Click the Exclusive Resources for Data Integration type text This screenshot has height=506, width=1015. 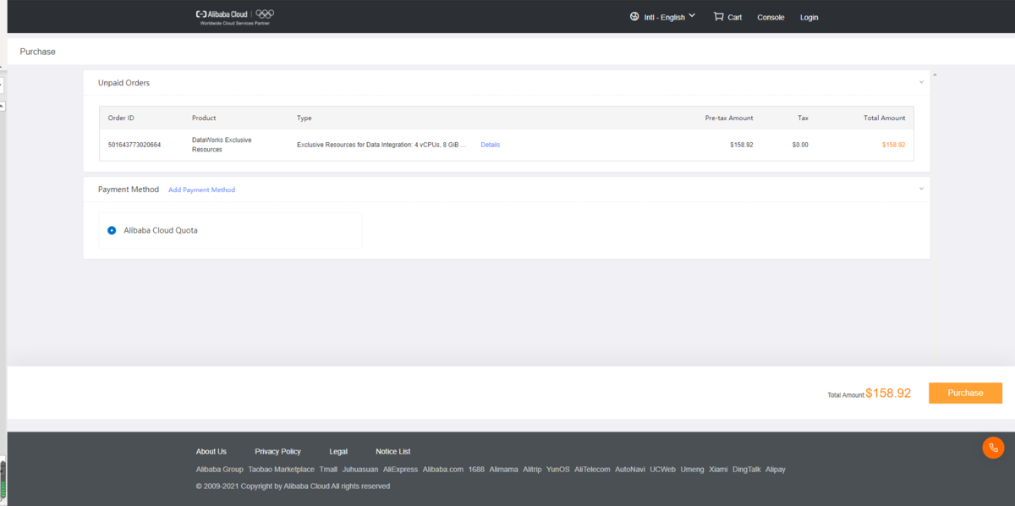(381, 145)
